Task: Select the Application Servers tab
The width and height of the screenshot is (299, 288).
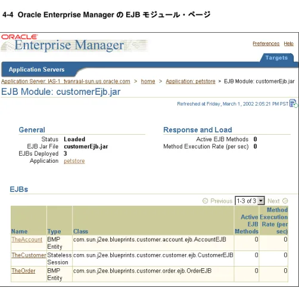Action: (x=36, y=69)
